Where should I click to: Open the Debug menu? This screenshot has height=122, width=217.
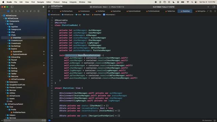(x=64, y=2)
